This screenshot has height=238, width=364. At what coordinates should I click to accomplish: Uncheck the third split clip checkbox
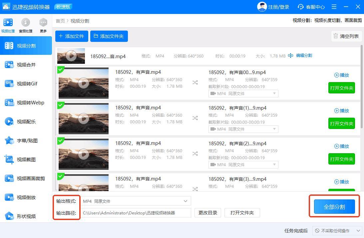[x=60, y=141]
